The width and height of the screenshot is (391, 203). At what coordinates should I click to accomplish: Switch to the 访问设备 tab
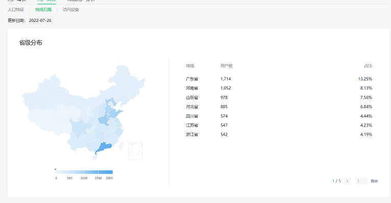[x=71, y=10]
